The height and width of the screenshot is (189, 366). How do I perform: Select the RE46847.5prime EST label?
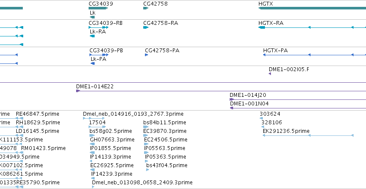click(x=37, y=114)
